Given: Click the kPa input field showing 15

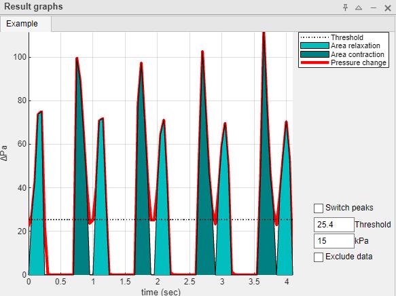Looking at the screenshot, I should pos(334,241).
